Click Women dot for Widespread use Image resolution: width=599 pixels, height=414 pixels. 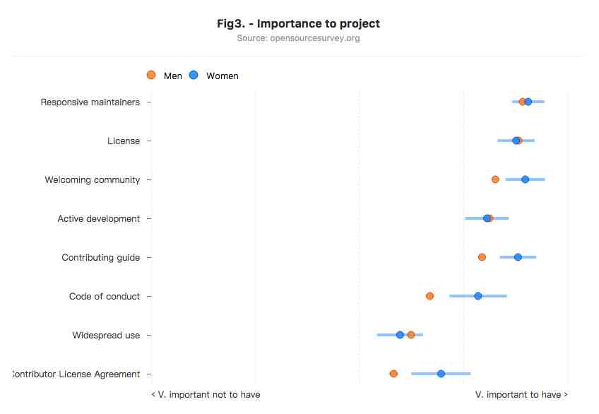400,335
